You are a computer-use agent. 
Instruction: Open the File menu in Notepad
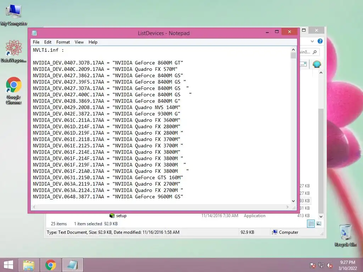point(36,42)
